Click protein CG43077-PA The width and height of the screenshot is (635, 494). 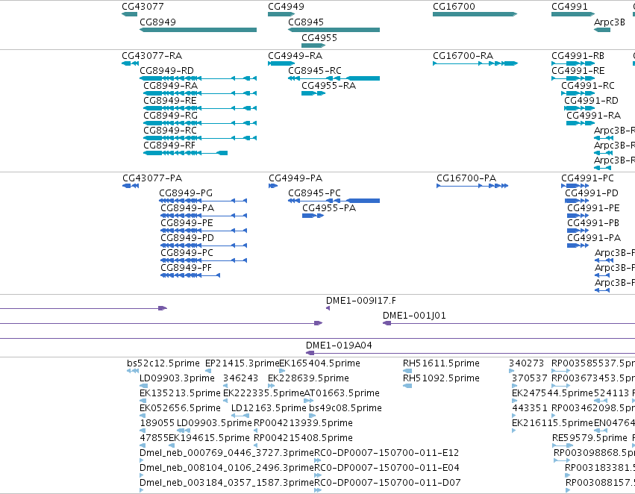point(152,178)
